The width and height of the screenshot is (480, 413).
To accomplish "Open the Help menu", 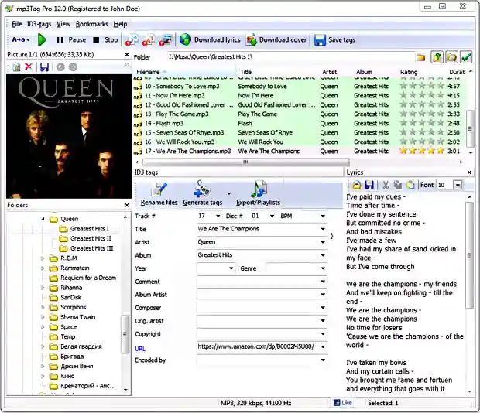I will click(120, 24).
